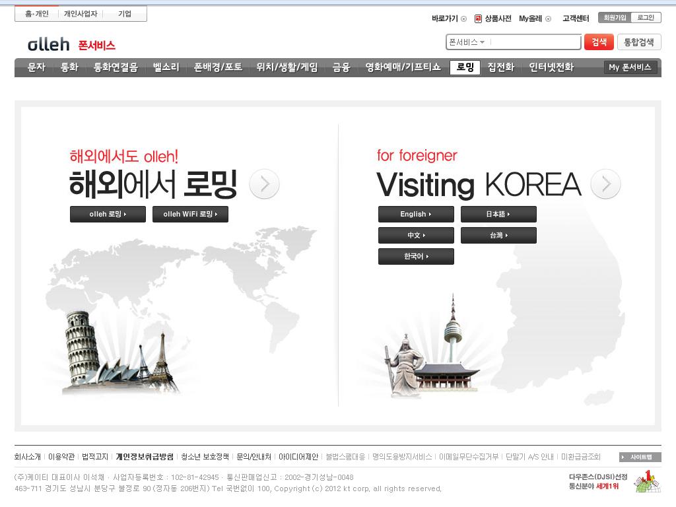Open 미환급금조회 footer link
Screen dimensions: 676x507
point(581,457)
